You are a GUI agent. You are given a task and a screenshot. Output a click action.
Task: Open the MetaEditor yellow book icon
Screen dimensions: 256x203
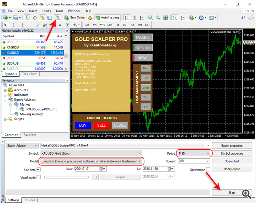click(90, 18)
